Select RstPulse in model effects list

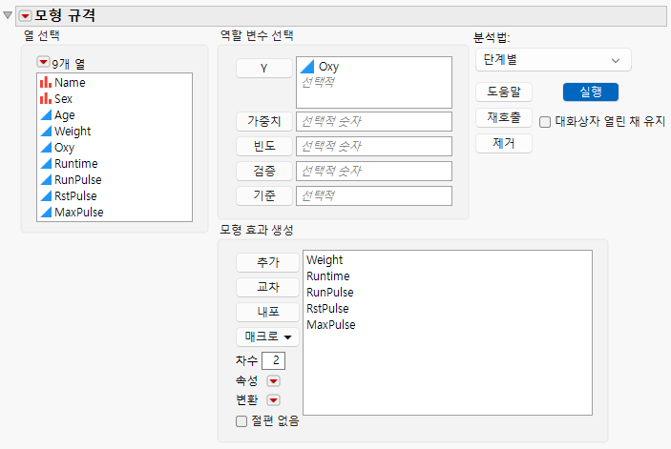tap(327, 309)
